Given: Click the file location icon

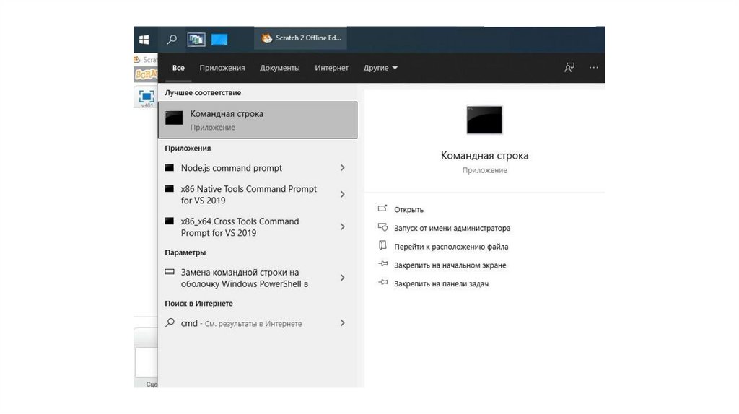Looking at the screenshot, I should tap(382, 245).
